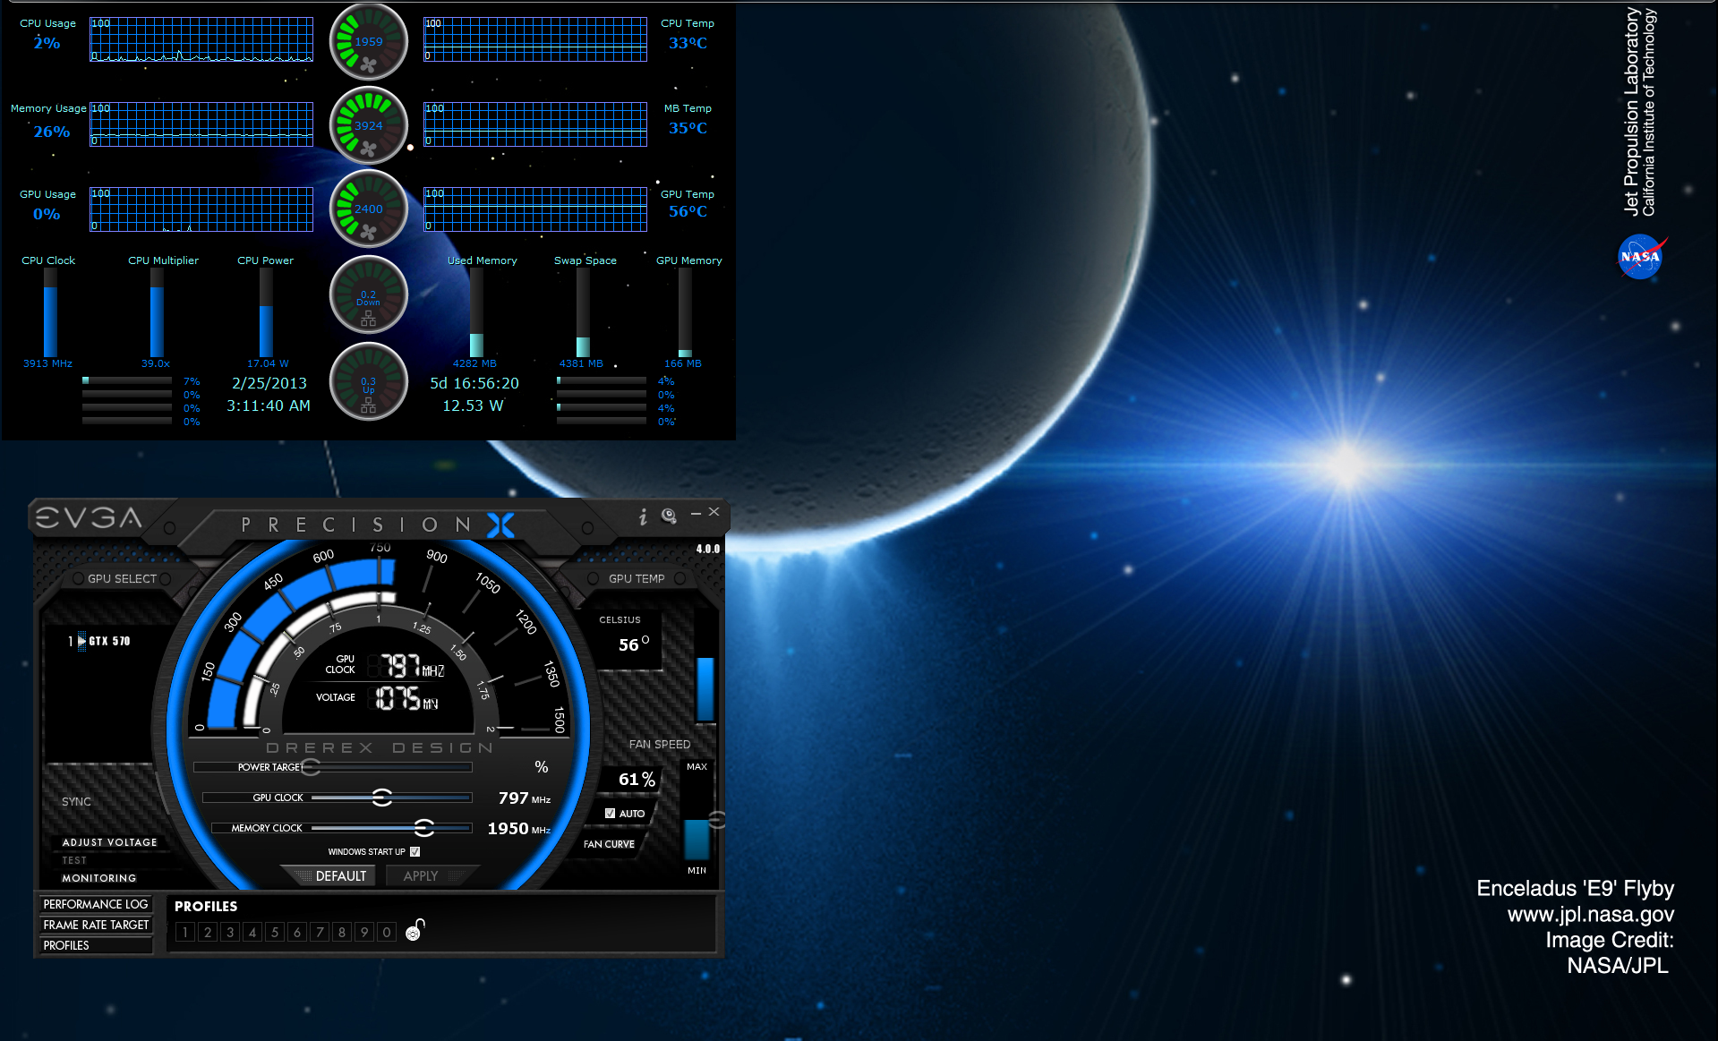Open Precision X info icon
Image resolution: width=1718 pixels, height=1041 pixels.
[643, 516]
